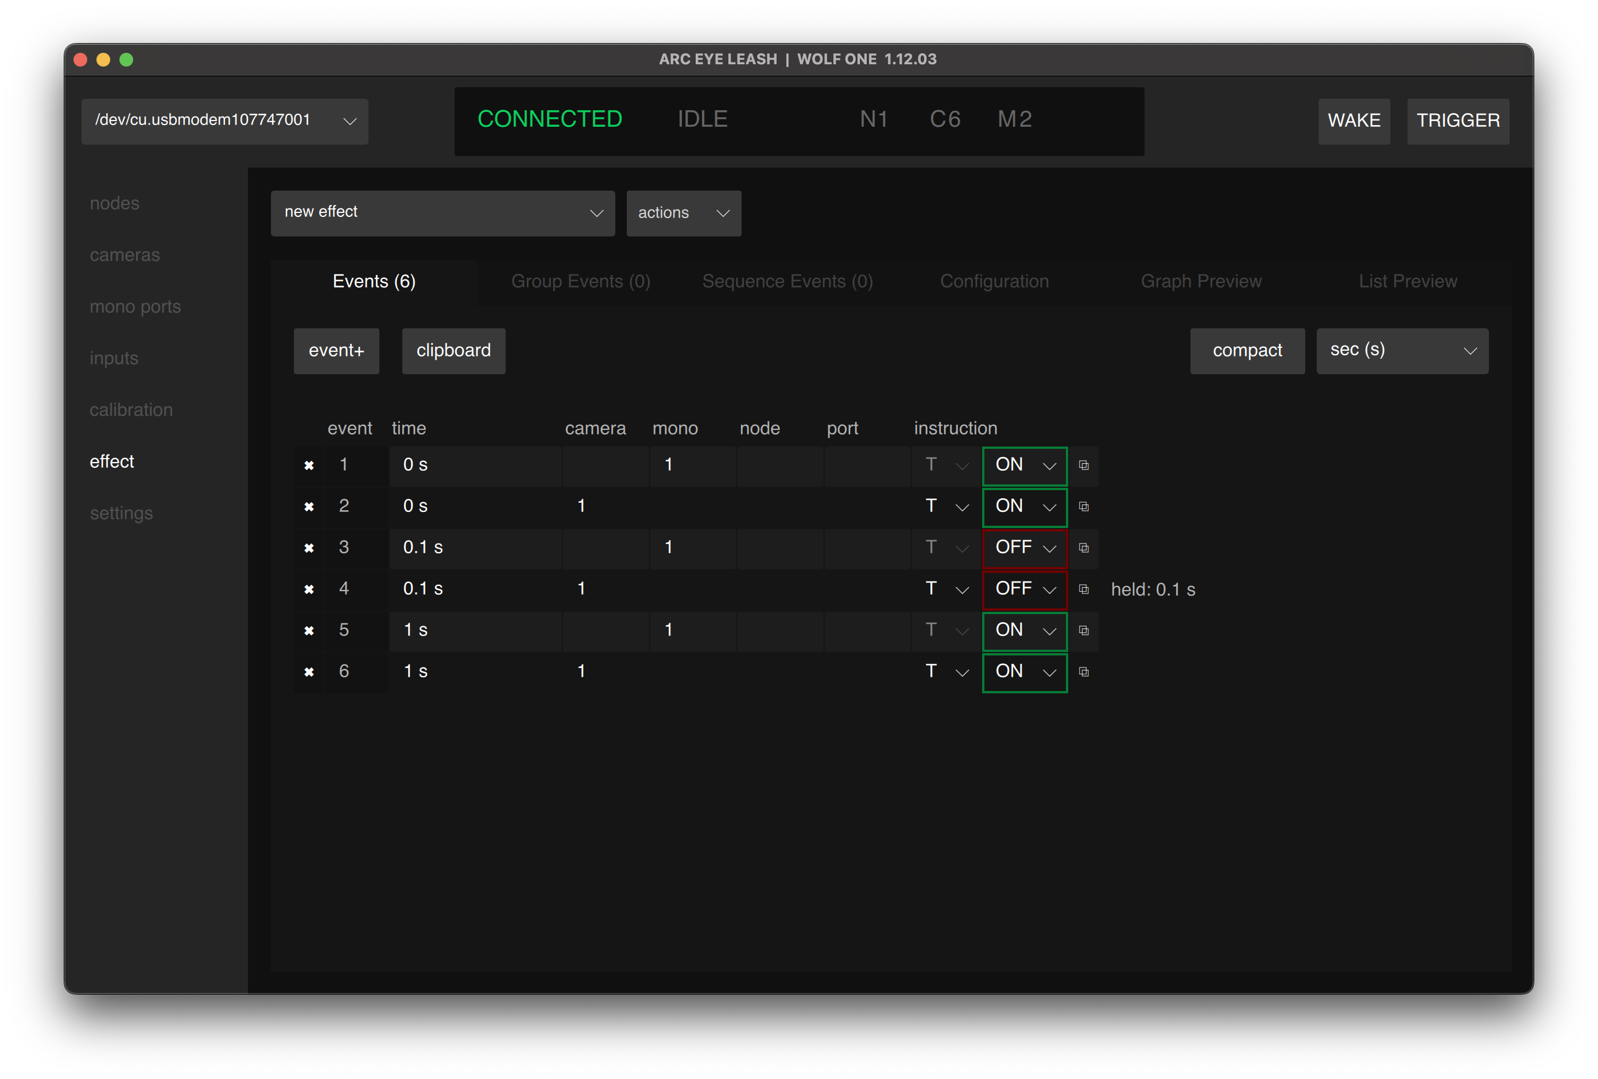Viewport: 1598px width, 1079px height.
Task: Expand the actions dropdown menu
Action: pyautogui.click(x=683, y=213)
